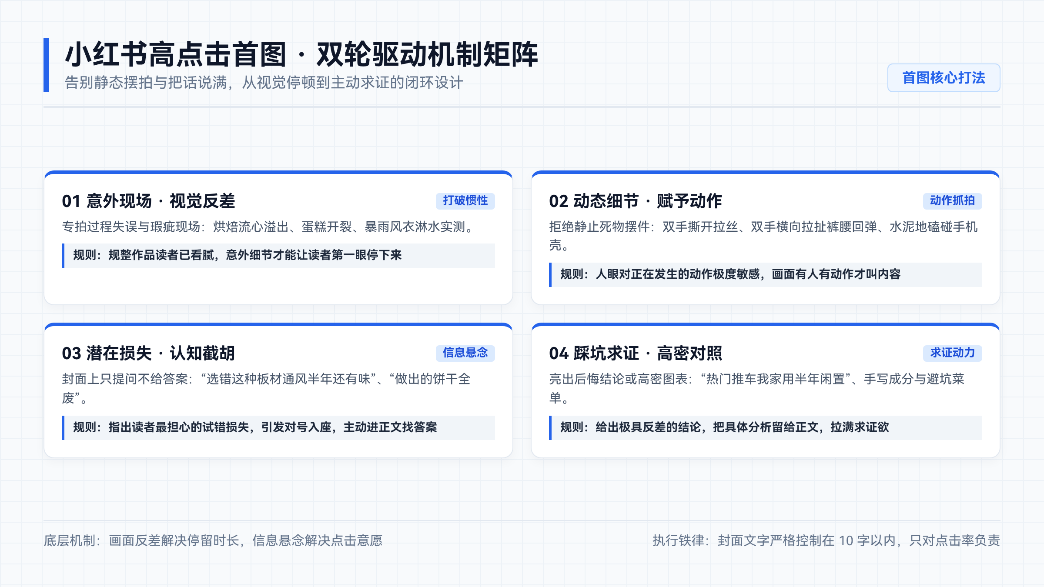Click the 打破惯性 tag

pyautogui.click(x=465, y=200)
